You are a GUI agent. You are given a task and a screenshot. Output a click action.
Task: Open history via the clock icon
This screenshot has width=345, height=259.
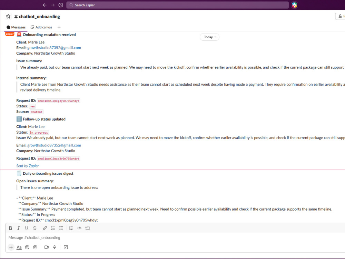pos(61,5)
